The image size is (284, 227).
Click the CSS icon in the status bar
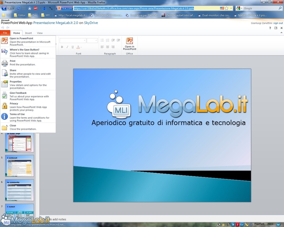(x=242, y=225)
